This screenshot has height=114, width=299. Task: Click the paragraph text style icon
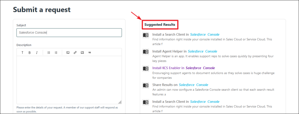(22, 52)
